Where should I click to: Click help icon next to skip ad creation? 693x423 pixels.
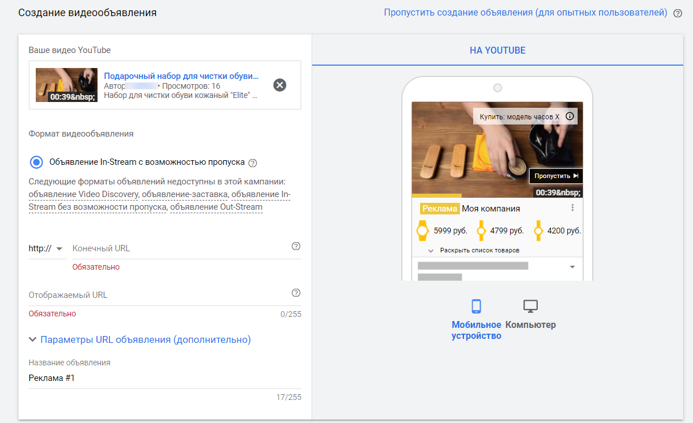click(x=677, y=13)
